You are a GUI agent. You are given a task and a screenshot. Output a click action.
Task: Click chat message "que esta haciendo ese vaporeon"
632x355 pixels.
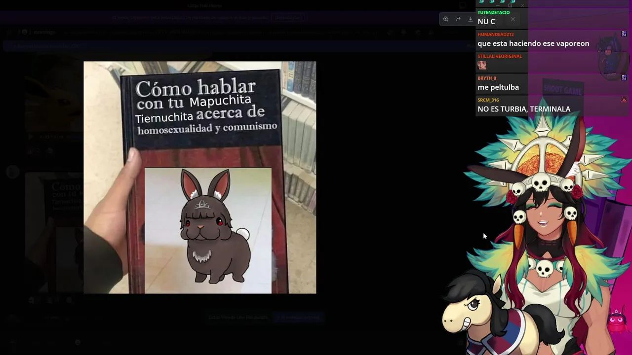pos(533,43)
